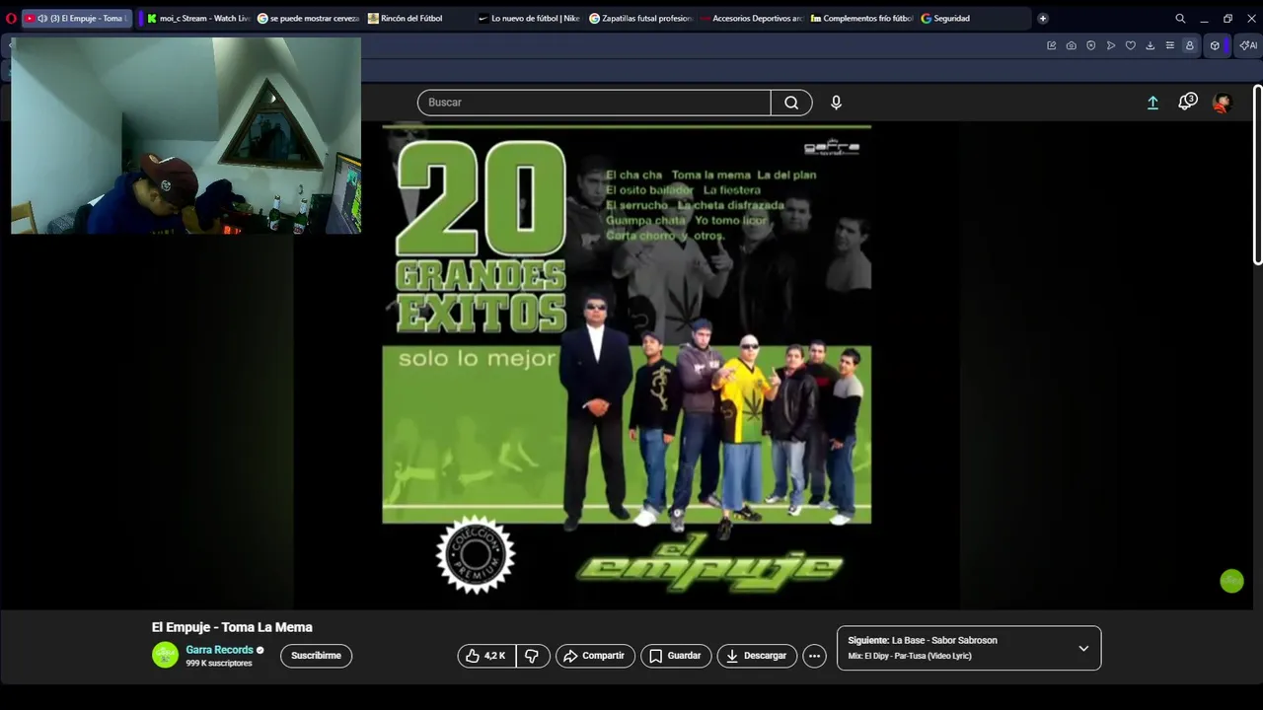
Task: Open the more actions three-dot menu
Action: click(814, 656)
